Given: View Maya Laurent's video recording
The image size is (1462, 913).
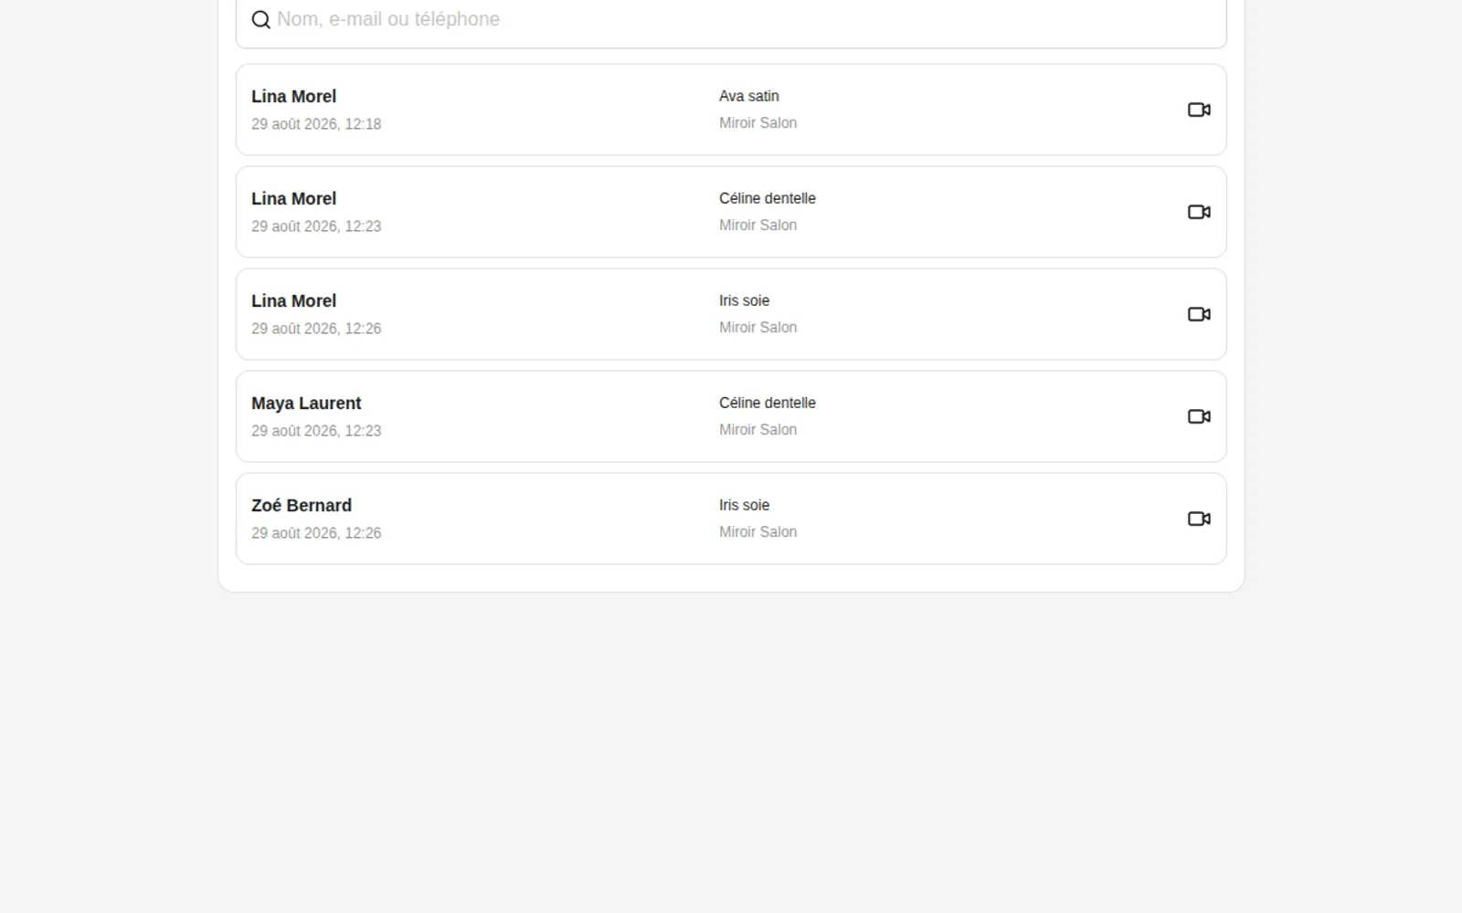Looking at the screenshot, I should [x=1199, y=416].
